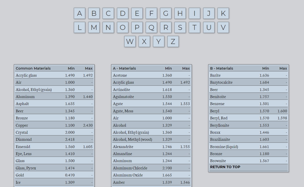Open the T materials list
Screen dimensions: 304x187
pos(194,27)
